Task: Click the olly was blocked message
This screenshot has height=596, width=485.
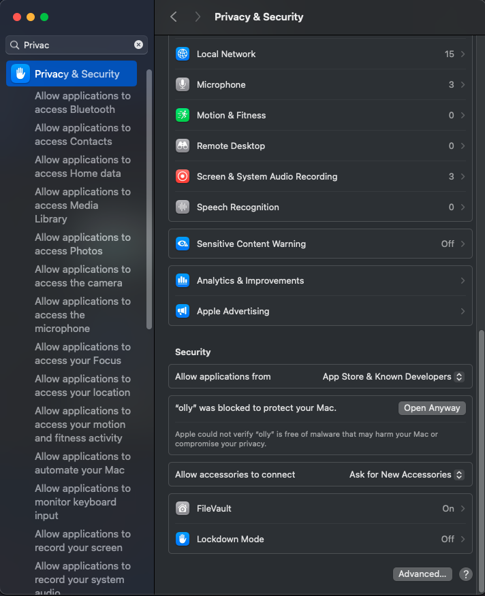Action: [x=255, y=408]
